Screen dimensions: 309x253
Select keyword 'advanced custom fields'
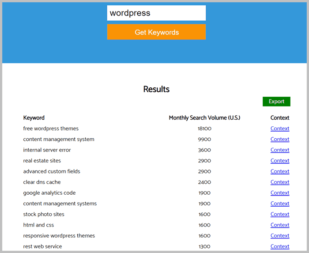pos(52,171)
